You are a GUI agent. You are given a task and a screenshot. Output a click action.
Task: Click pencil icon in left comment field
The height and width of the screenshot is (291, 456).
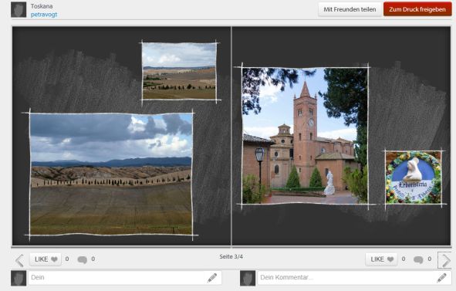(x=212, y=278)
